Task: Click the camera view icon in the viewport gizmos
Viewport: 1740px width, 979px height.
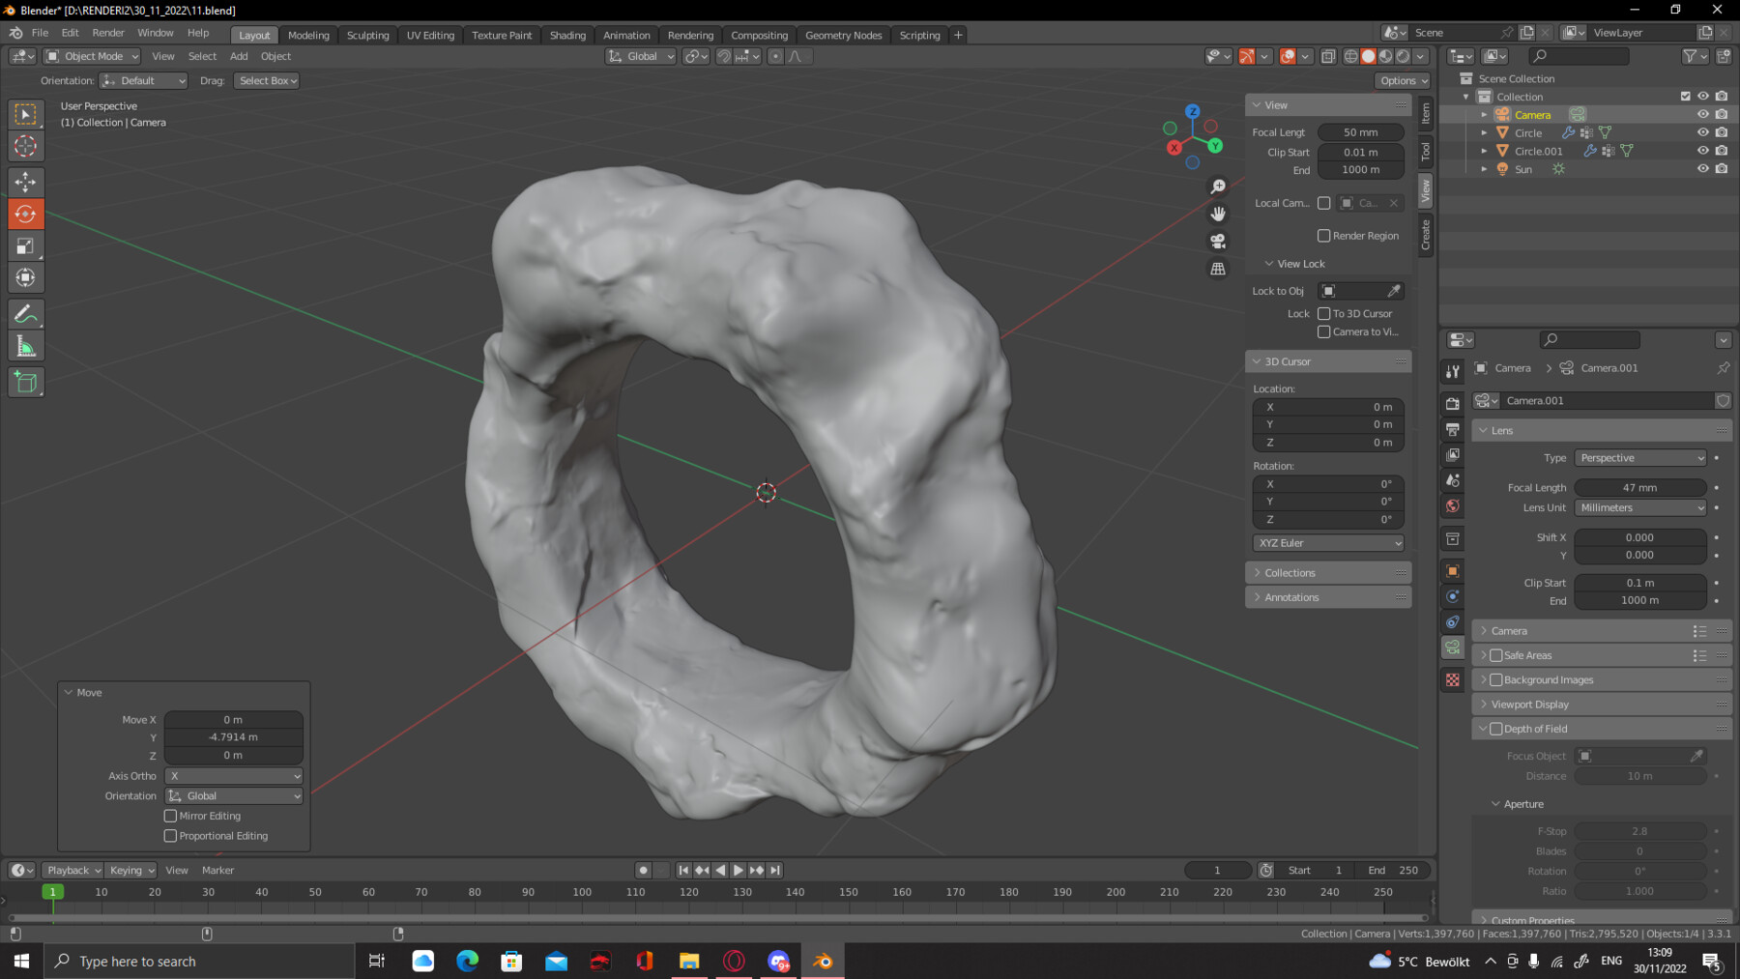Action: [x=1218, y=242]
